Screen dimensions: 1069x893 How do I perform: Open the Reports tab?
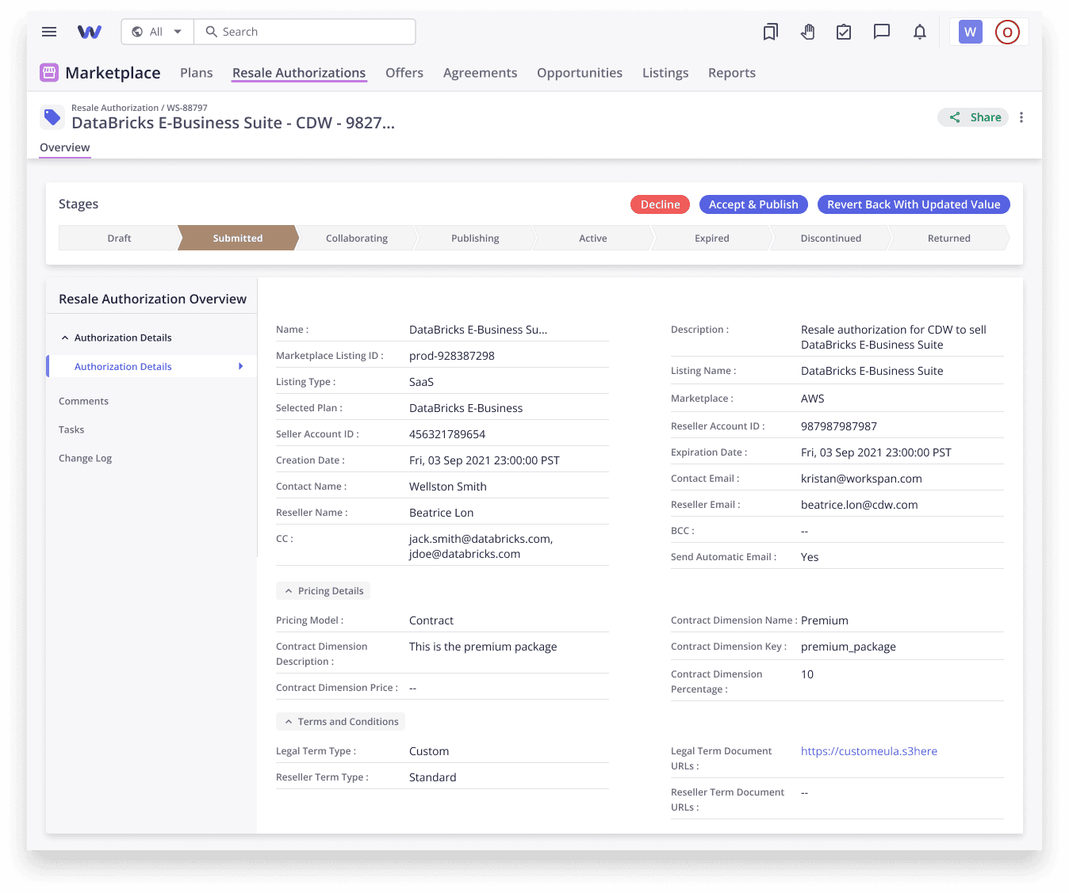pyautogui.click(x=732, y=73)
